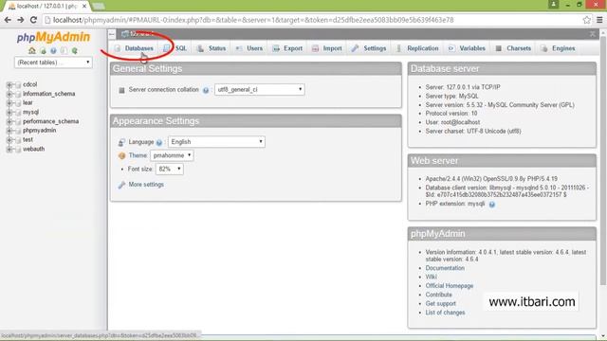Go to phpMyAdmin home icon

(x=32, y=50)
